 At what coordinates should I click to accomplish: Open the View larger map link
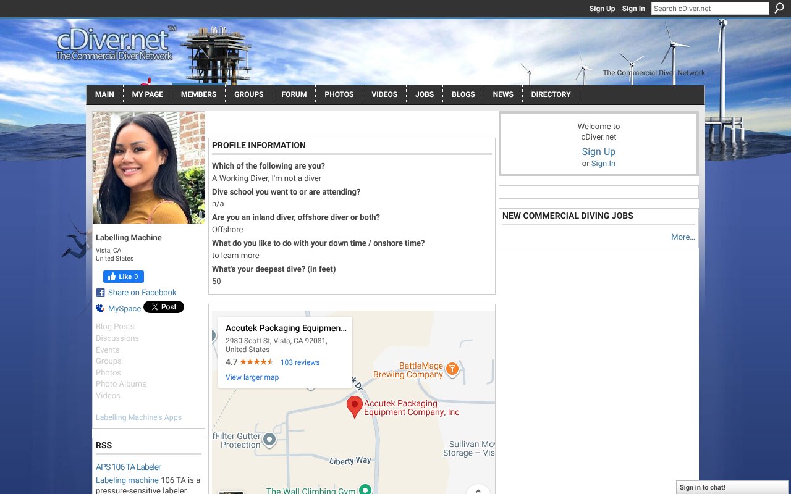click(x=252, y=377)
